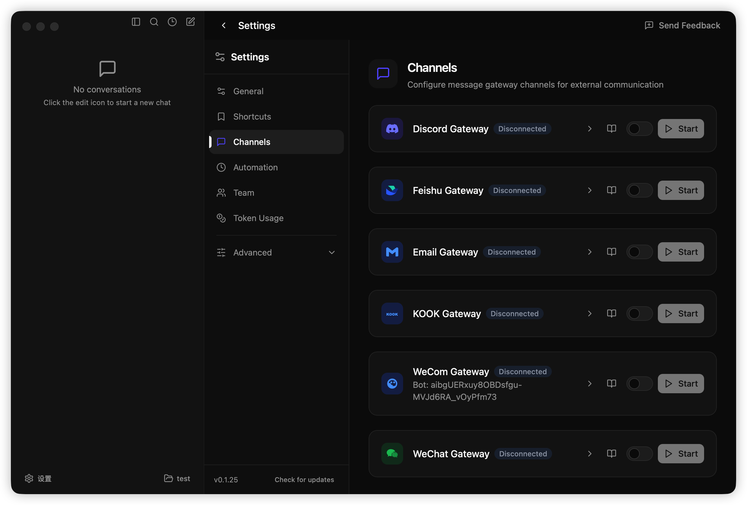Toggle the sidebar panel icon
This screenshot has width=747, height=505.
[x=136, y=22]
